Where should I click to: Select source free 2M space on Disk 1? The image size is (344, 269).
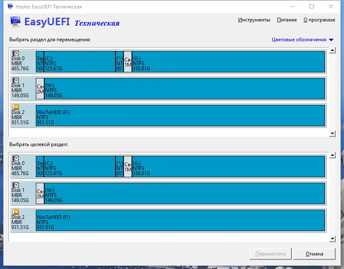point(40,88)
